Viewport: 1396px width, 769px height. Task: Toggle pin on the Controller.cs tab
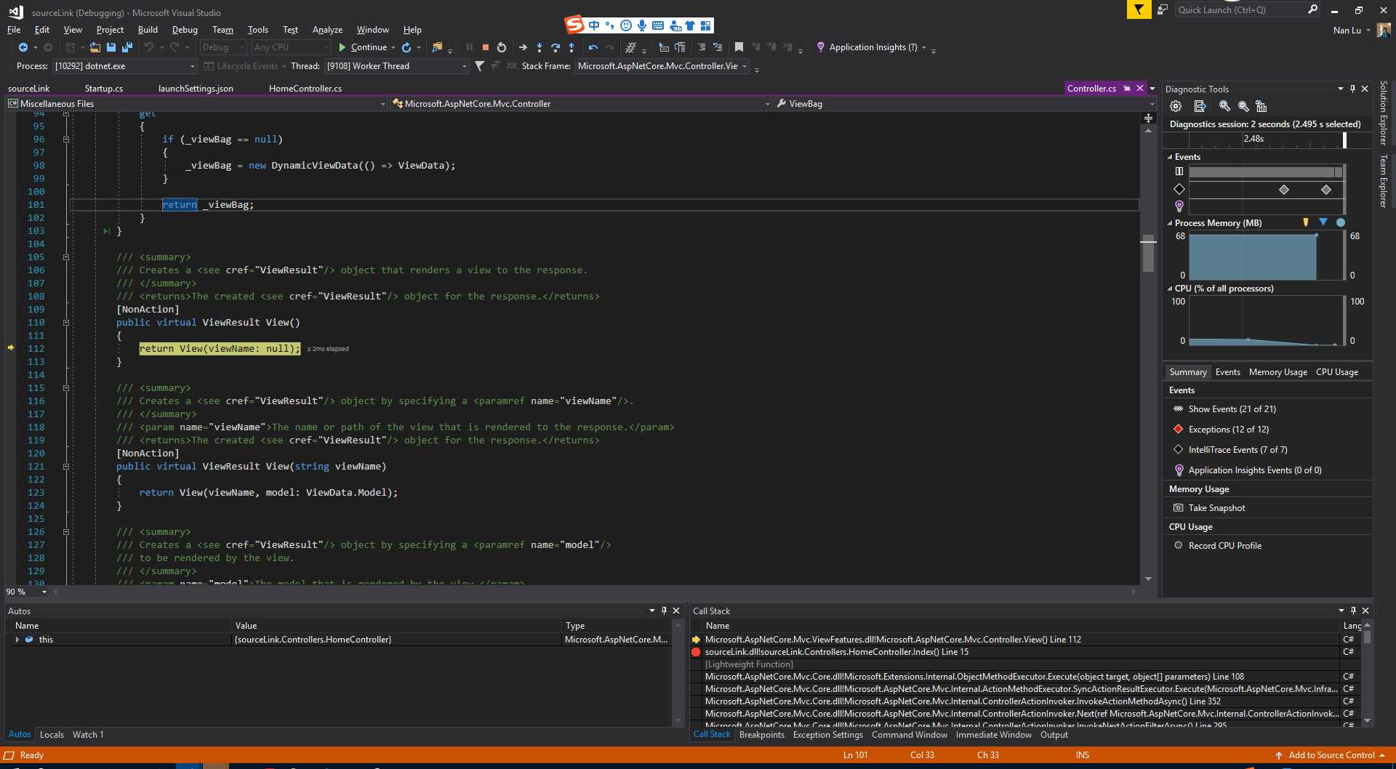[1126, 88]
